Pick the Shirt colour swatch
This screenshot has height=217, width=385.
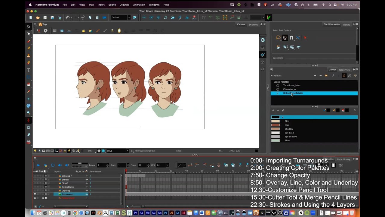pos(276,140)
